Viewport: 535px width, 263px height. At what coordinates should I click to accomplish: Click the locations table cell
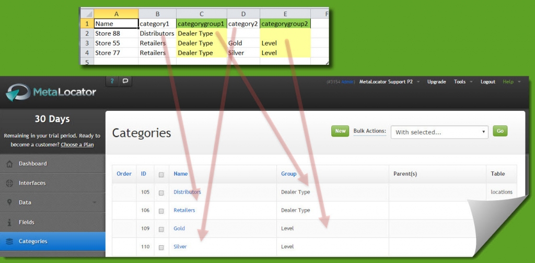point(502,192)
